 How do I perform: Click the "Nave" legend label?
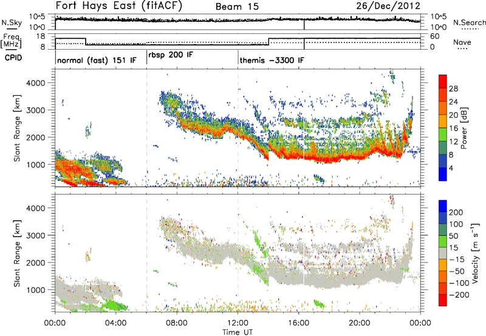tap(462, 42)
